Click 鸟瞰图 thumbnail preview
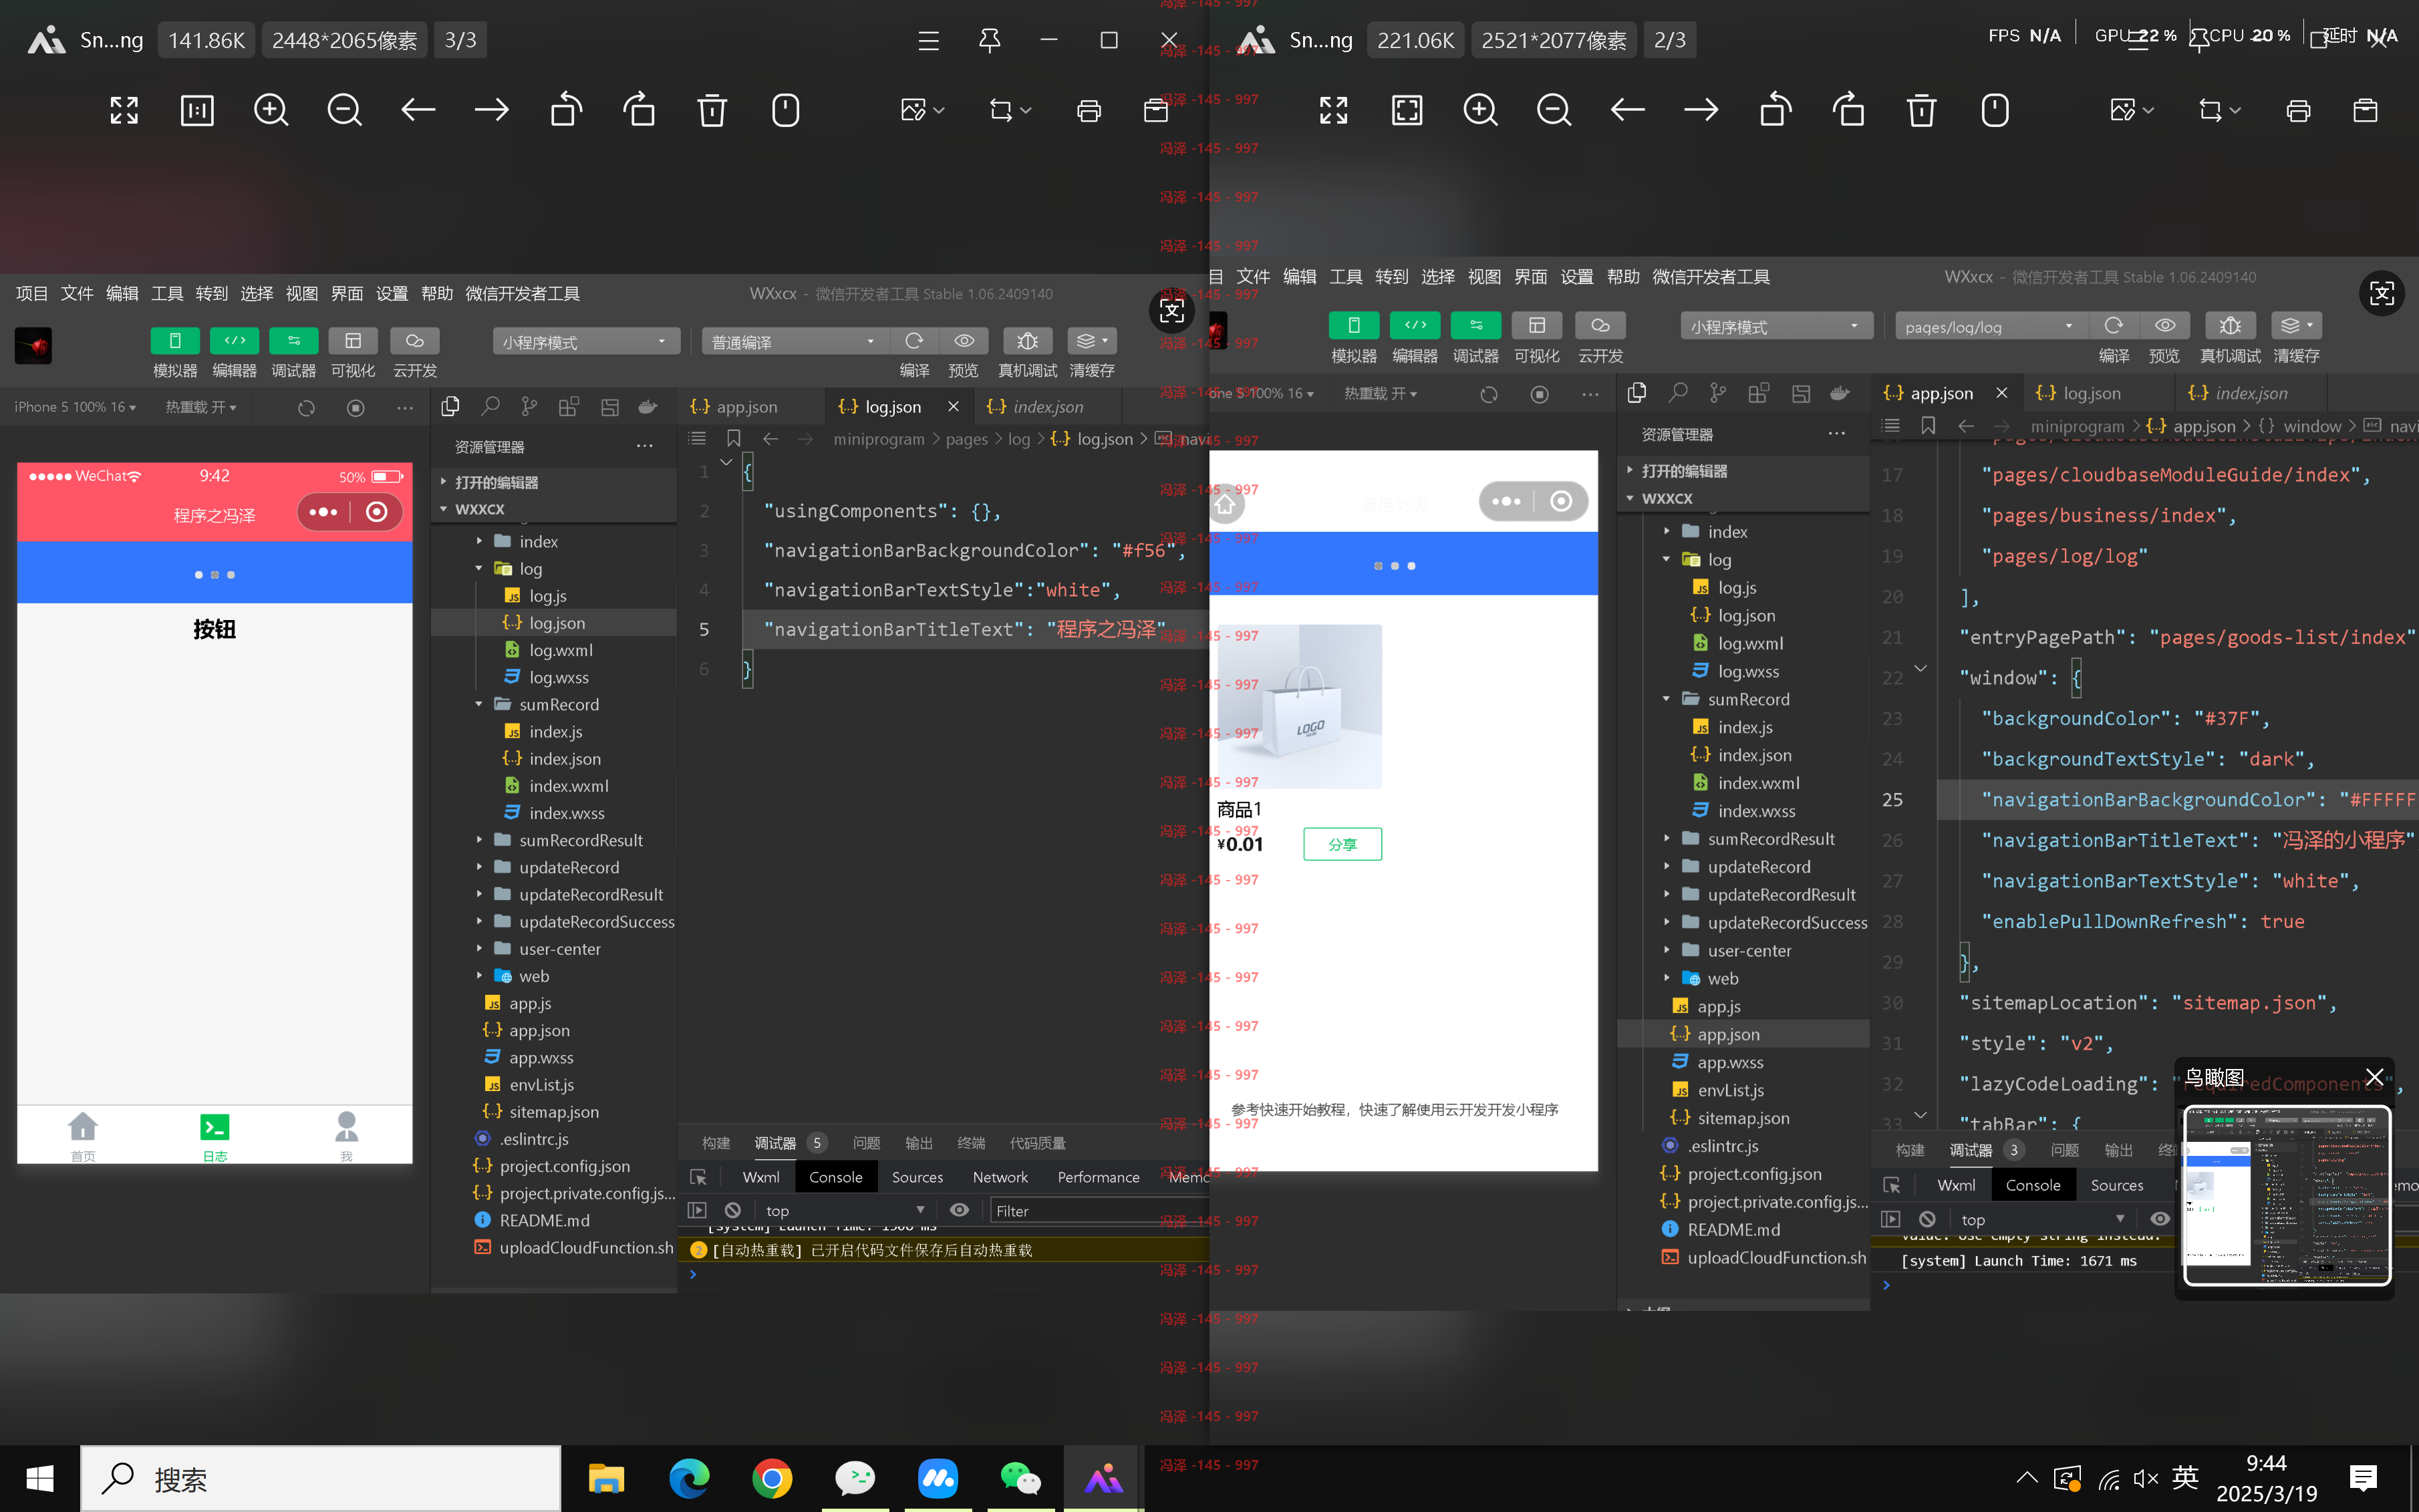The image size is (2419, 1512). pyautogui.click(x=2286, y=1195)
